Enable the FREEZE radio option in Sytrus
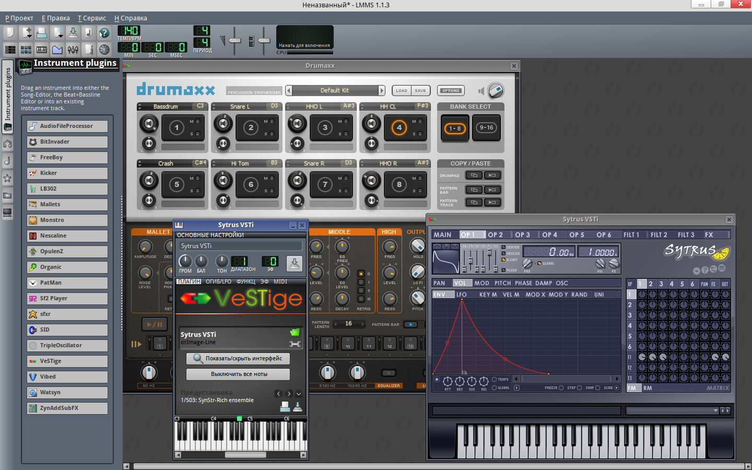The image size is (752, 470). pyautogui.click(x=561, y=388)
